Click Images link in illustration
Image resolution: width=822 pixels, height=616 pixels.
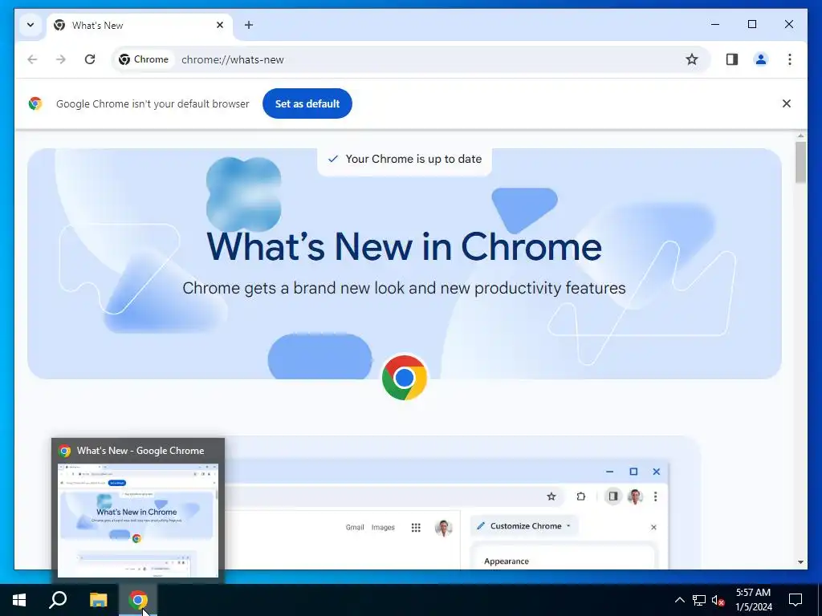click(x=383, y=528)
